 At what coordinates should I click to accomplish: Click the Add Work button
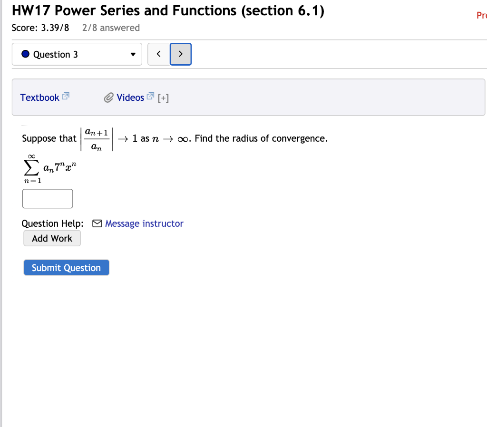pyautogui.click(x=52, y=238)
